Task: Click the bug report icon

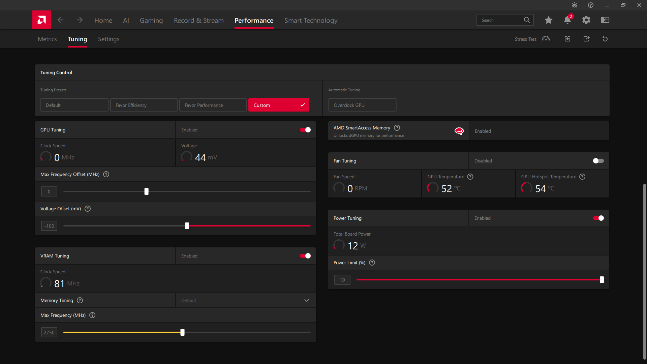Action: tap(575, 5)
